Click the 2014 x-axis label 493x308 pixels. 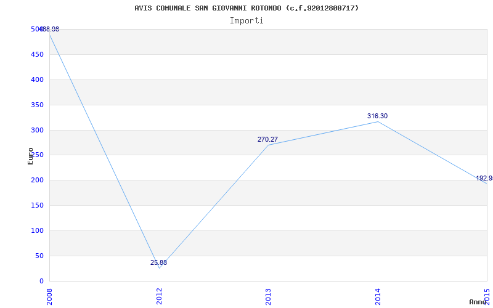378,296
